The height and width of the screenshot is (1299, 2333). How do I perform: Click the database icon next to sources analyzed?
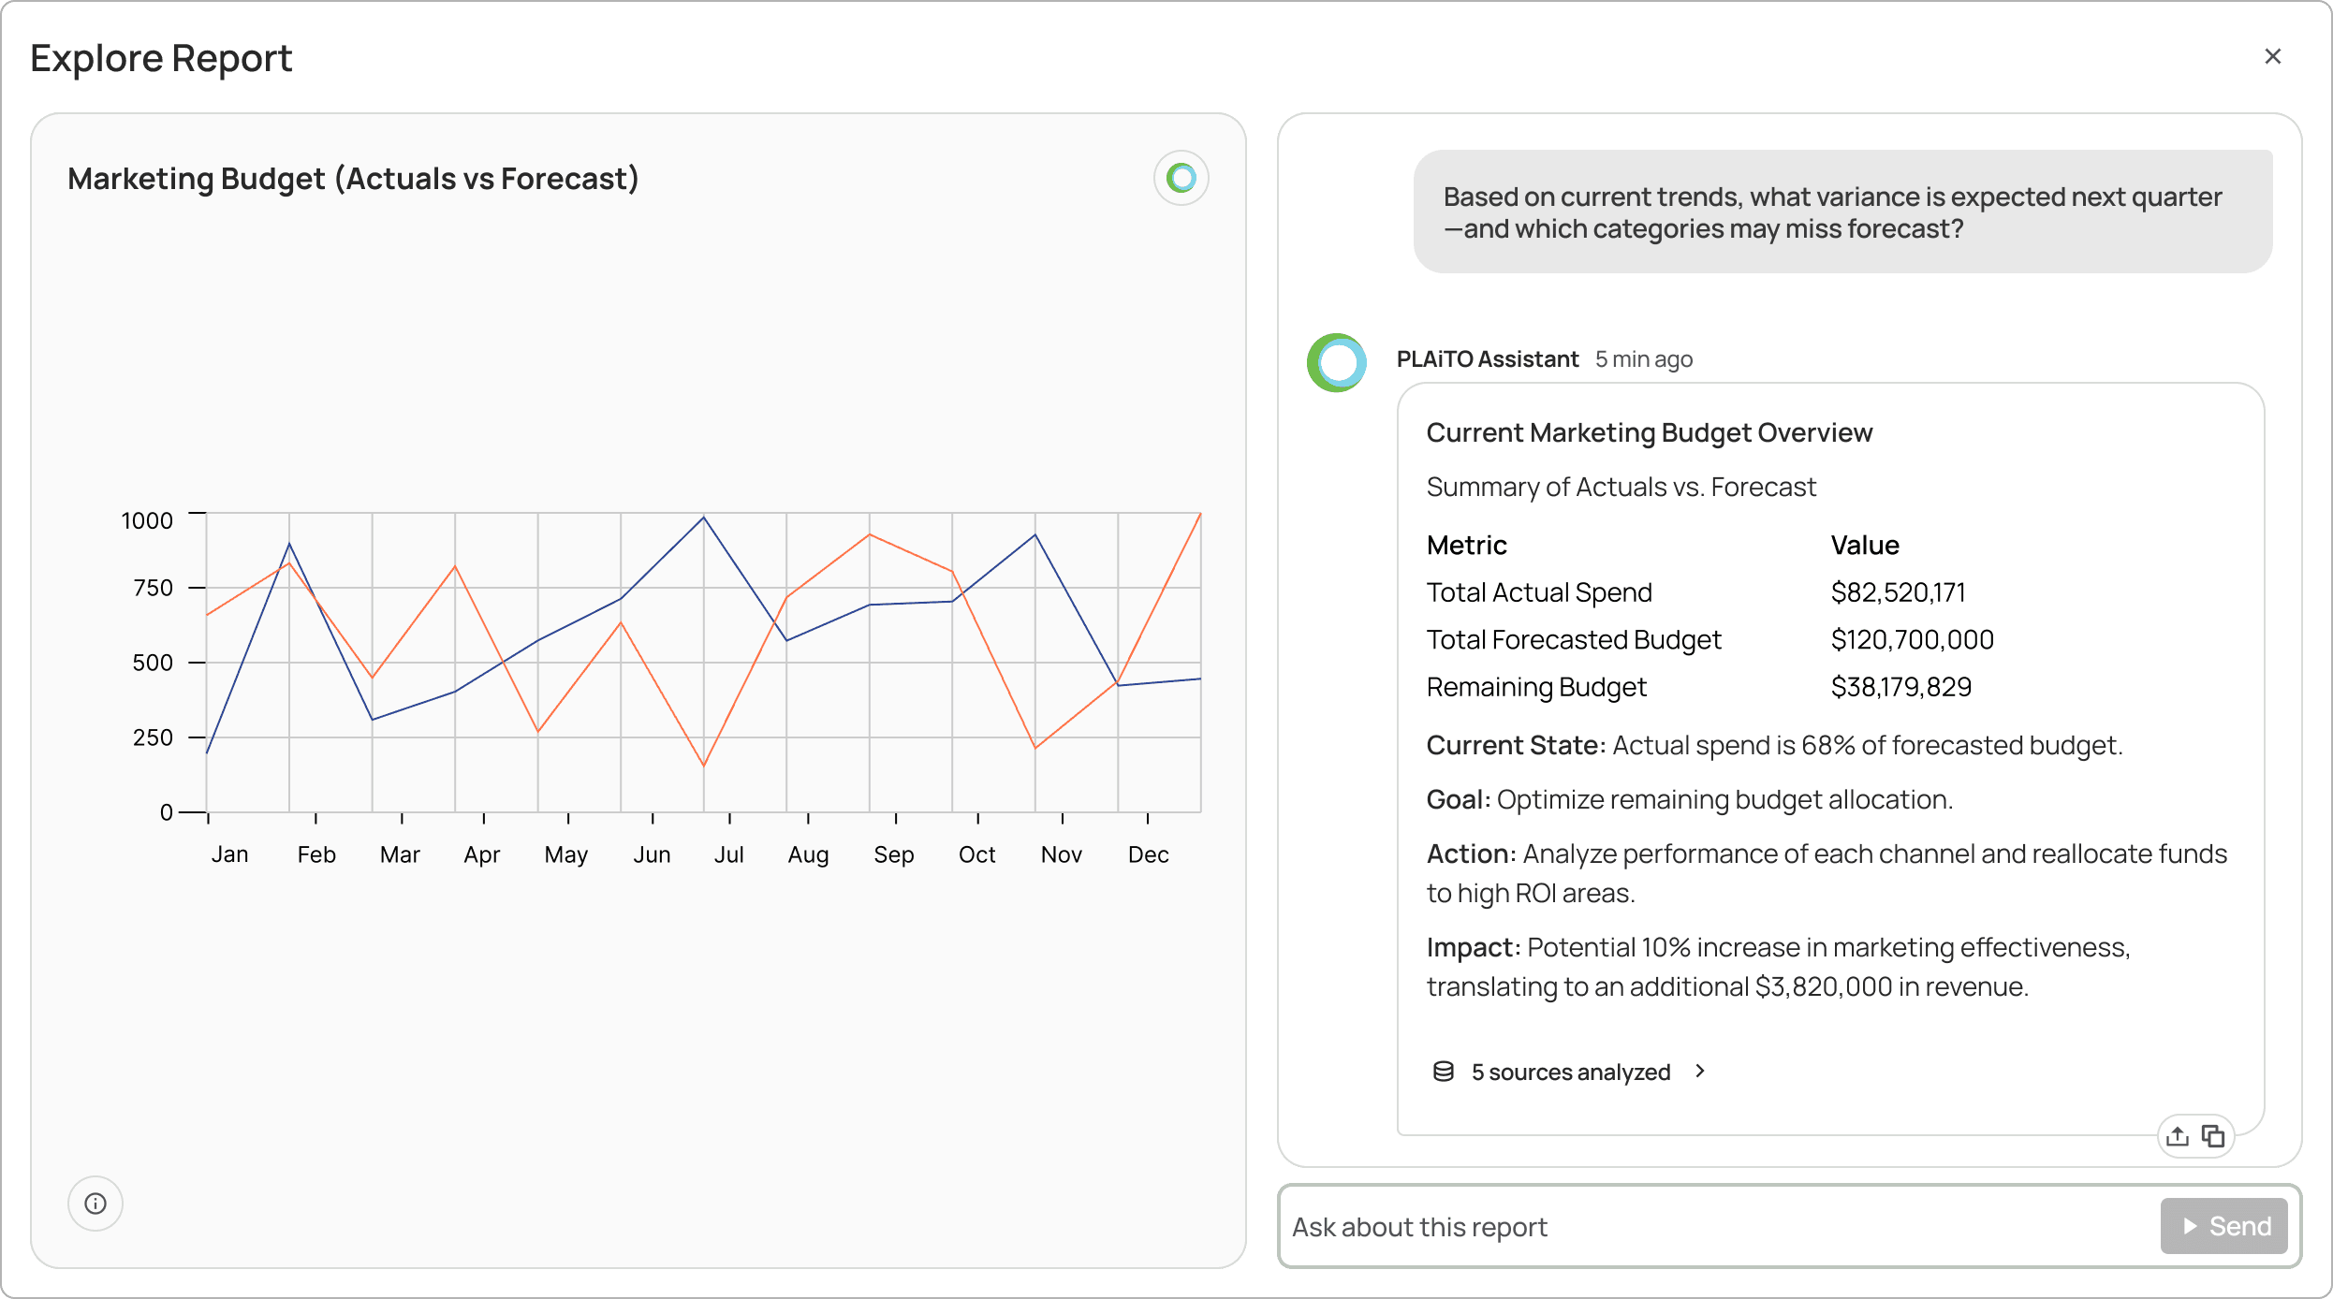tap(1442, 1072)
